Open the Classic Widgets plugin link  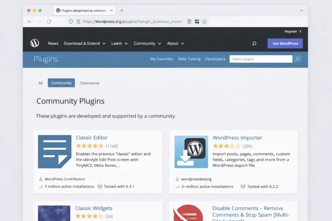tap(94, 208)
